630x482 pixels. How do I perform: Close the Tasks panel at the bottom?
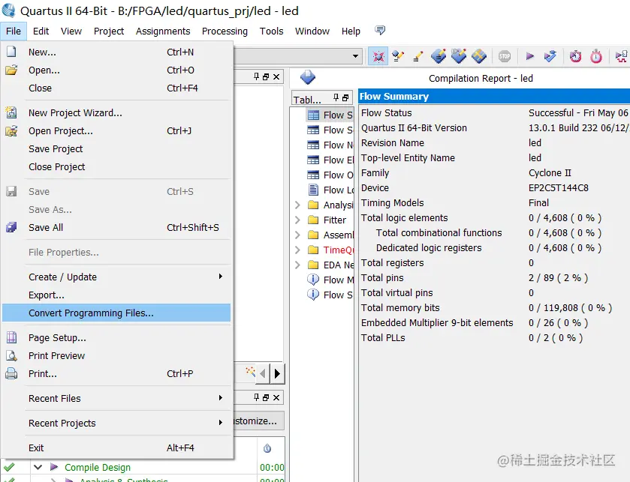(276, 397)
